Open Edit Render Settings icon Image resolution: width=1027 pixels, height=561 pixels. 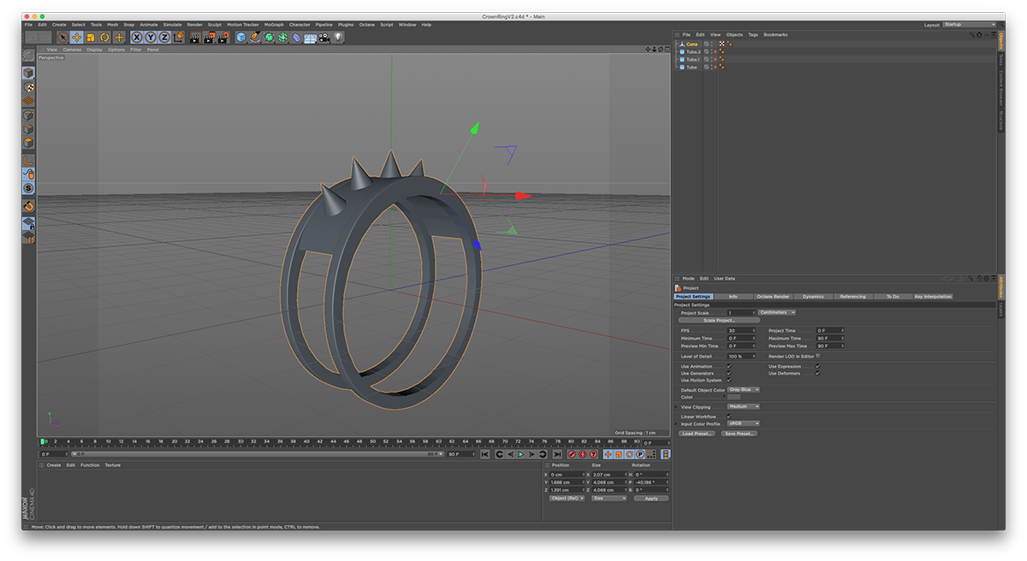[225, 38]
